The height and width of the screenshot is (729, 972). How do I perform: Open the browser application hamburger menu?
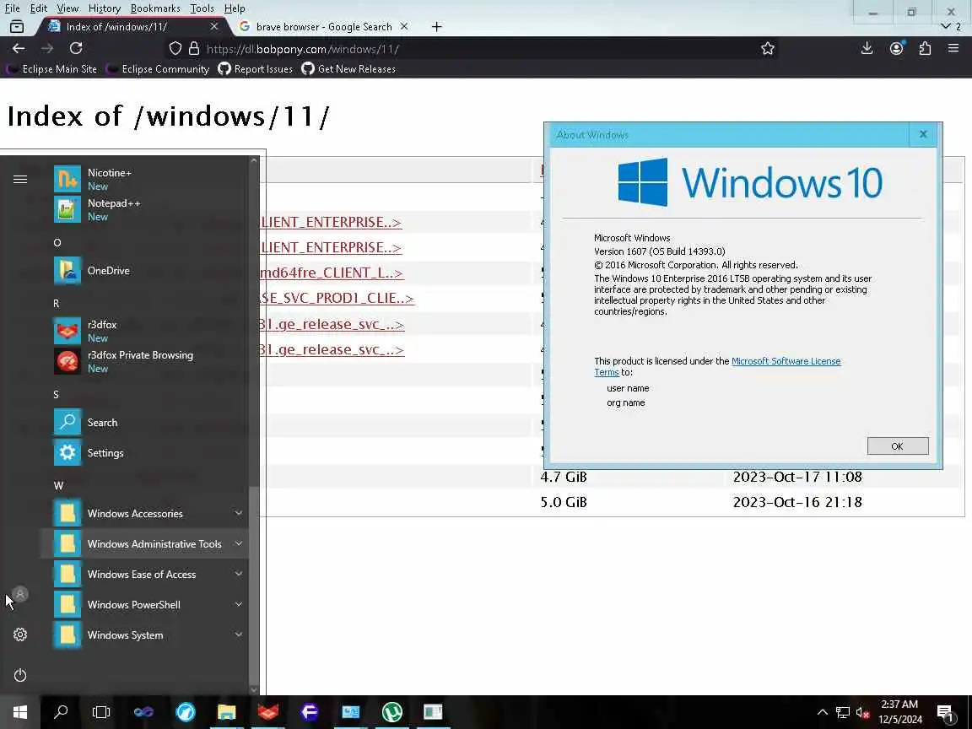coord(953,48)
